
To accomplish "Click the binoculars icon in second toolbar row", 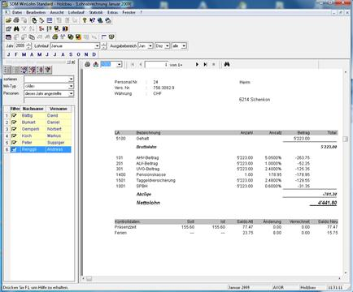I will (x=16, y=28).
